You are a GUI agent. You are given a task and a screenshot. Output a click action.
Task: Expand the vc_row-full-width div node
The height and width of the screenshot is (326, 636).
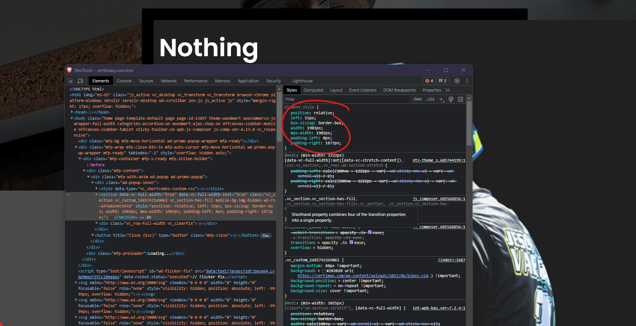(97, 223)
